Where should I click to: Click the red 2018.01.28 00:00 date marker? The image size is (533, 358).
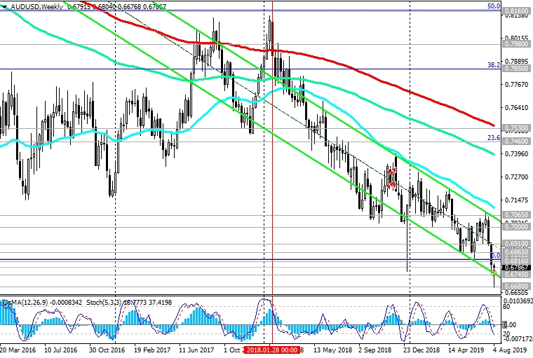[272, 350]
